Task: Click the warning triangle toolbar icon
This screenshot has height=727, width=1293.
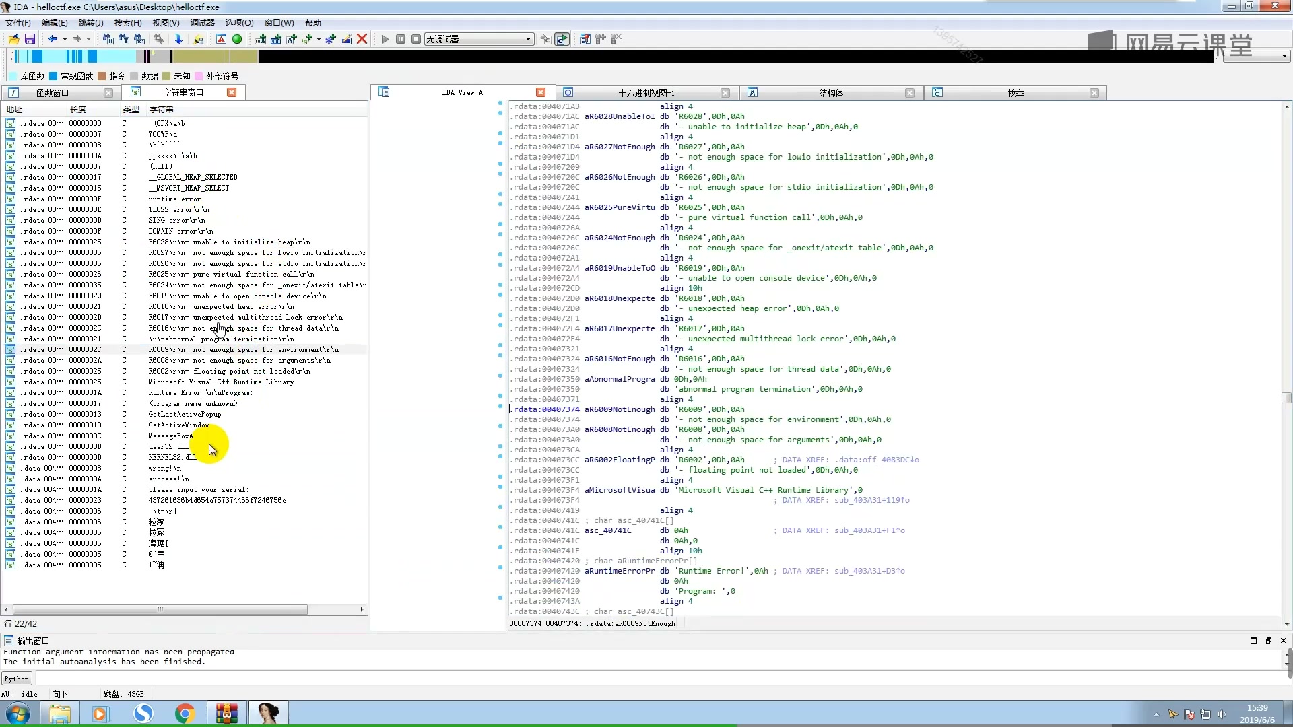Action: click(x=221, y=40)
